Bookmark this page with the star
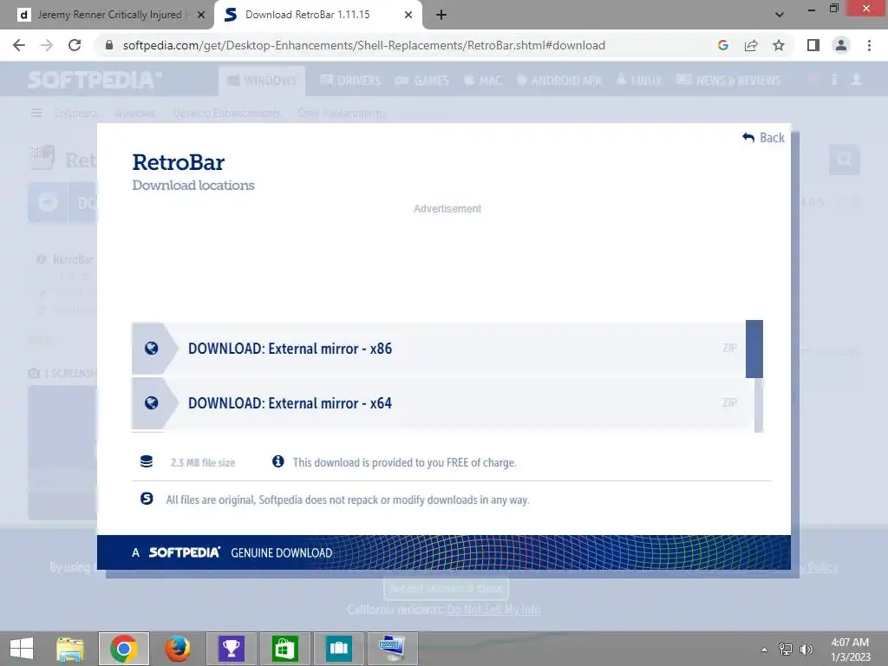 779,45
